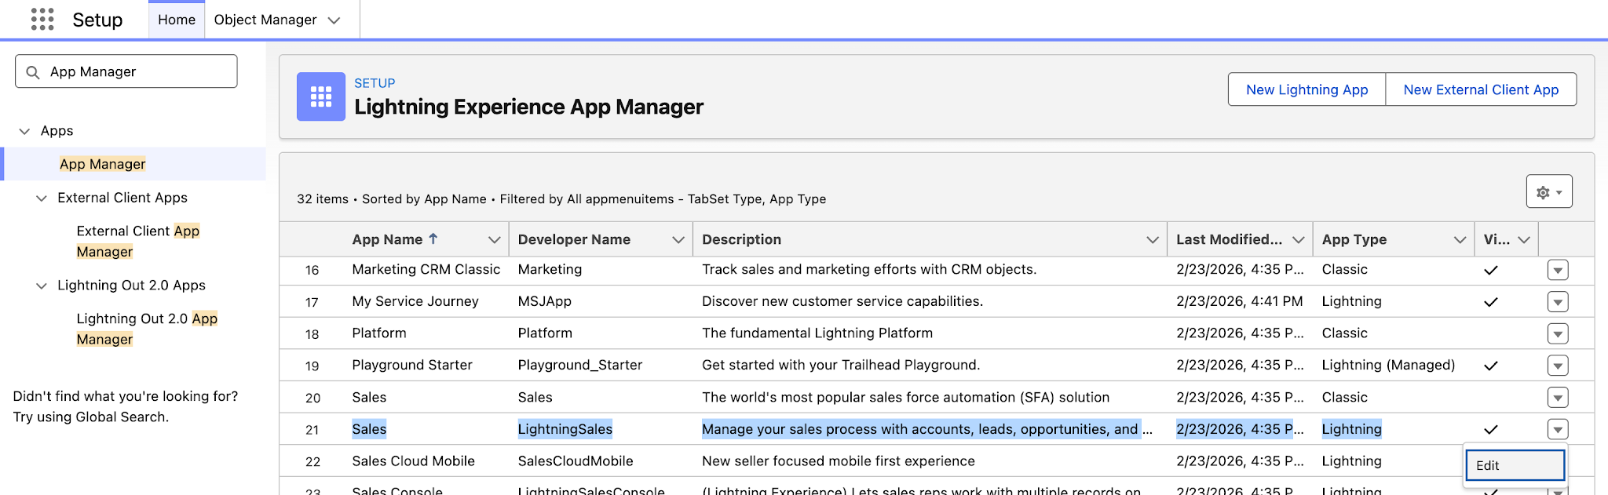The image size is (1608, 495).
Task: Open Description column menu chevron
Action: click(x=1152, y=240)
